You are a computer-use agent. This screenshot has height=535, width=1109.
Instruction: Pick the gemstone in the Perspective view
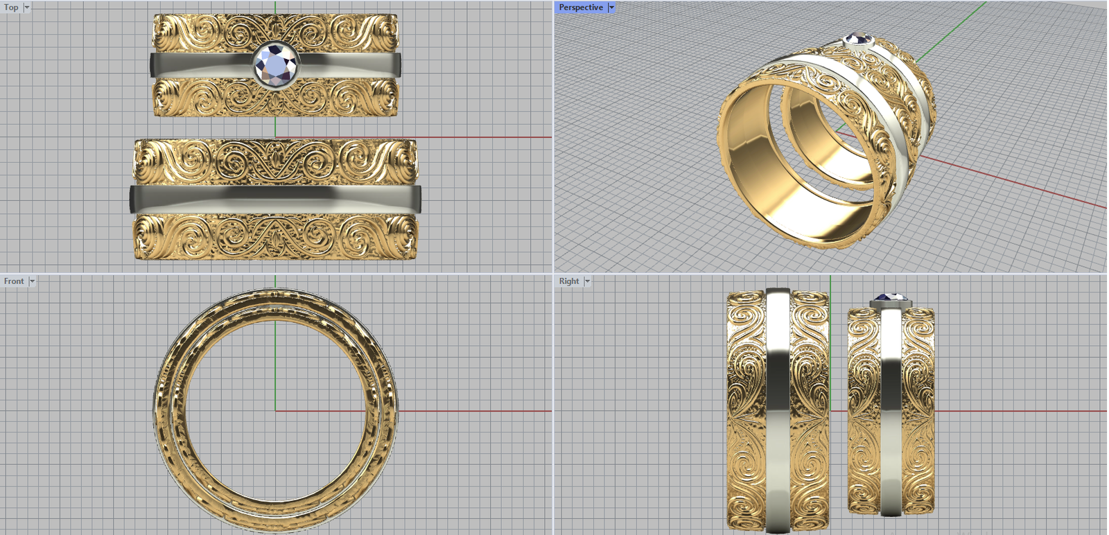tap(858, 40)
